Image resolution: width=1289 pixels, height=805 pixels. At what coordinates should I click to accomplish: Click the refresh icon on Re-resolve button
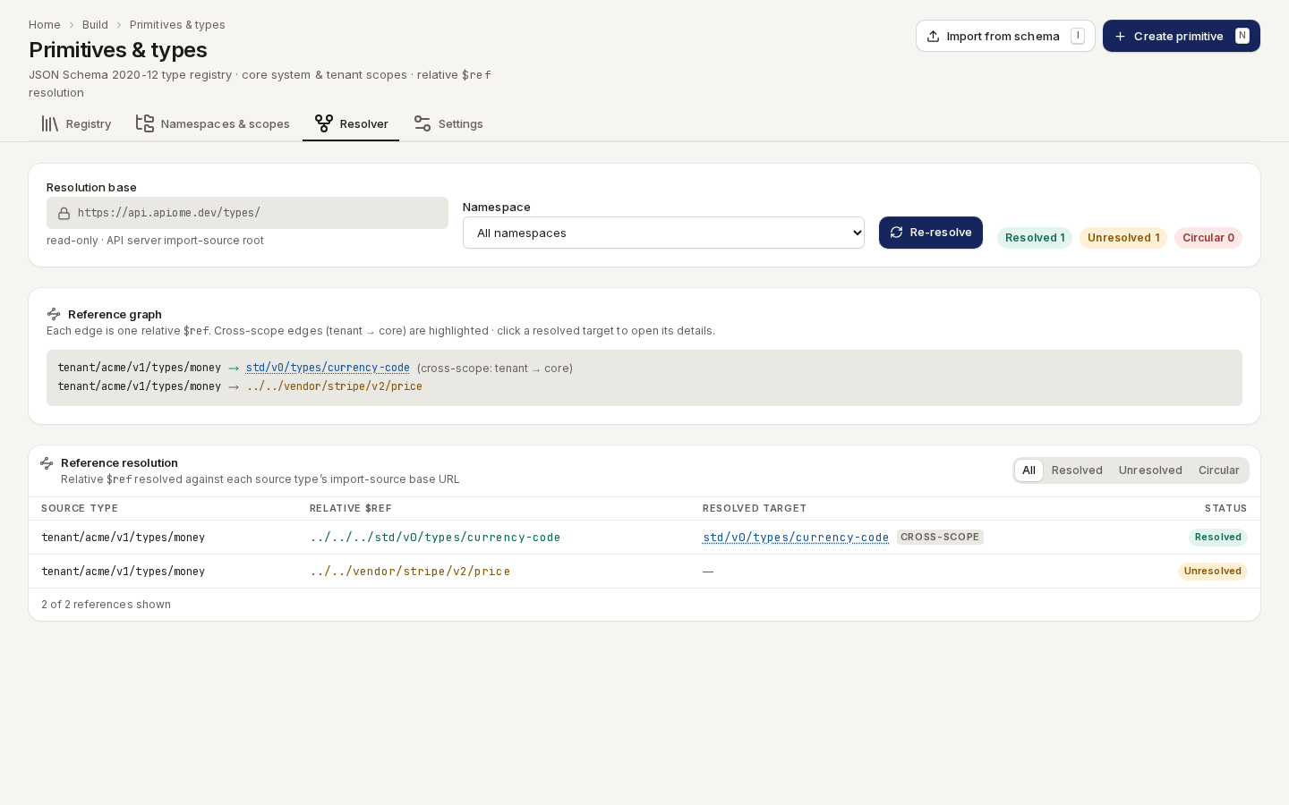coord(897,233)
